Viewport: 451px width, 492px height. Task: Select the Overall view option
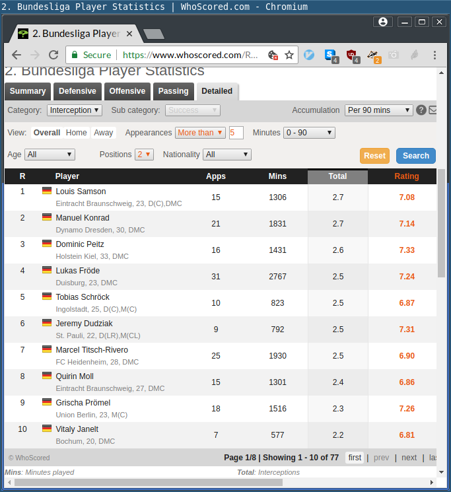coord(47,133)
